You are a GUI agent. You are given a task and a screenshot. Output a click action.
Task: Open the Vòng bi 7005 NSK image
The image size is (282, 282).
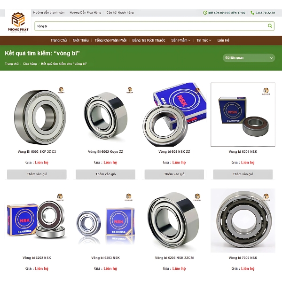pyautogui.click(x=243, y=221)
